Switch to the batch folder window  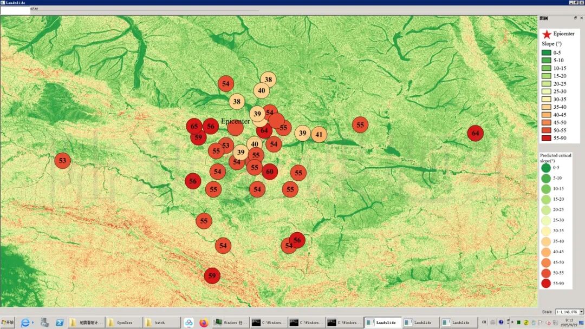pyautogui.click(x=162, y=323)
